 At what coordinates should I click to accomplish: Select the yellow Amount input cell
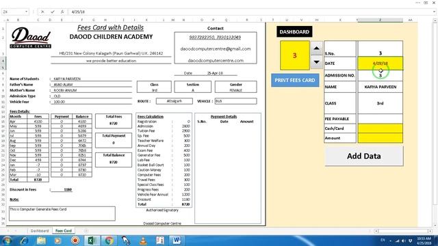tap(381, 138)
